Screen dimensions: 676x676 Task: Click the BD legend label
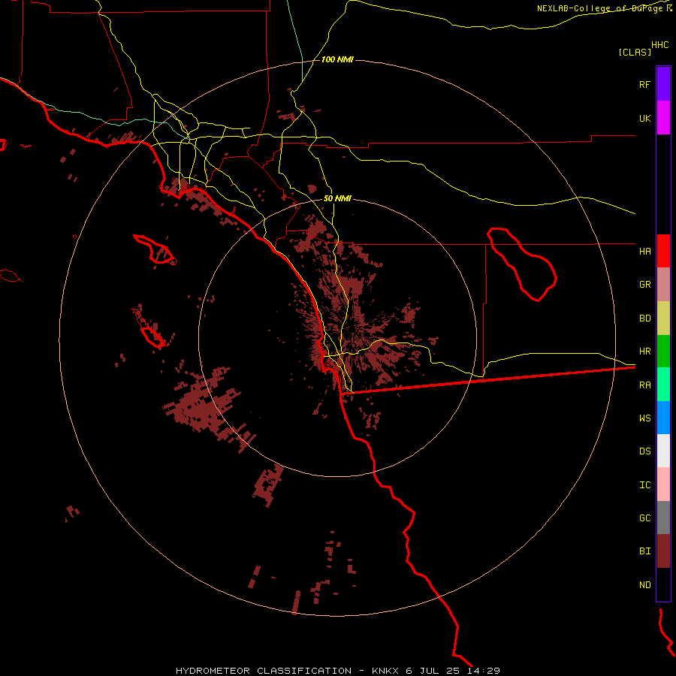click(x=645, y=318)
